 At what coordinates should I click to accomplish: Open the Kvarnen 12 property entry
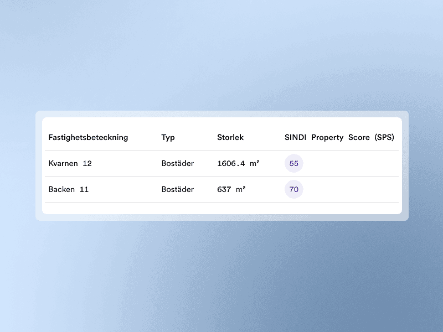[x=69, y=163]
